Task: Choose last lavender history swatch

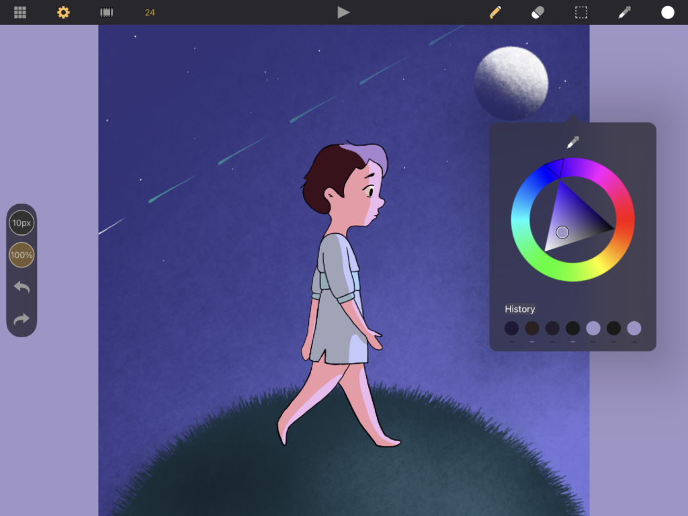Action: pos(634,328)
